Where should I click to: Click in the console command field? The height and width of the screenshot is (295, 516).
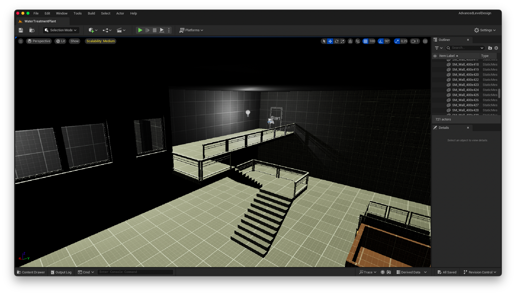click(135, 272)
